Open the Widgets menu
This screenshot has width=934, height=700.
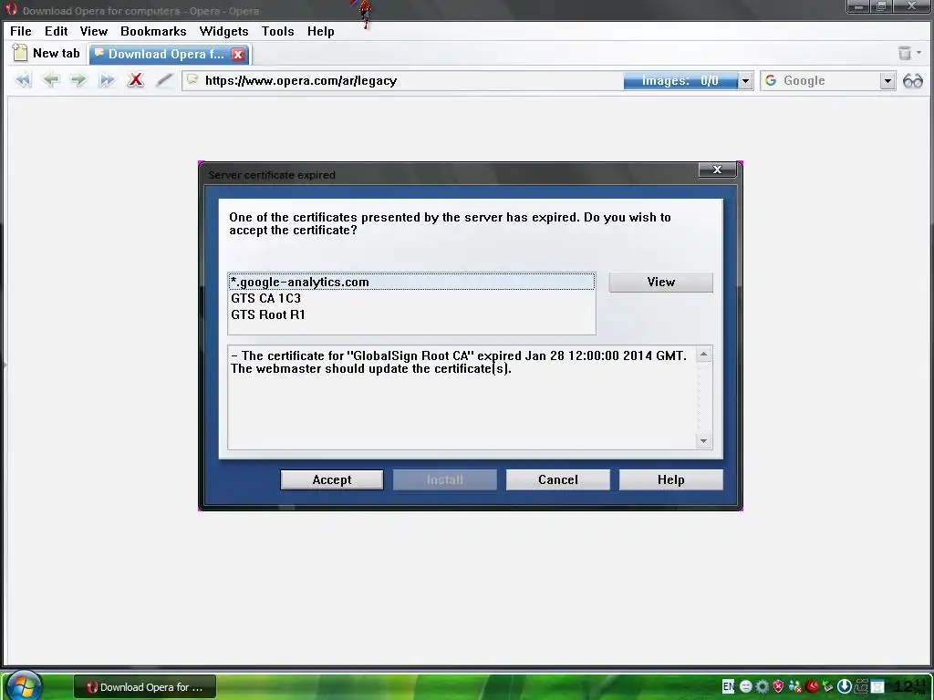pyautogui.click(x=223, y=31)
